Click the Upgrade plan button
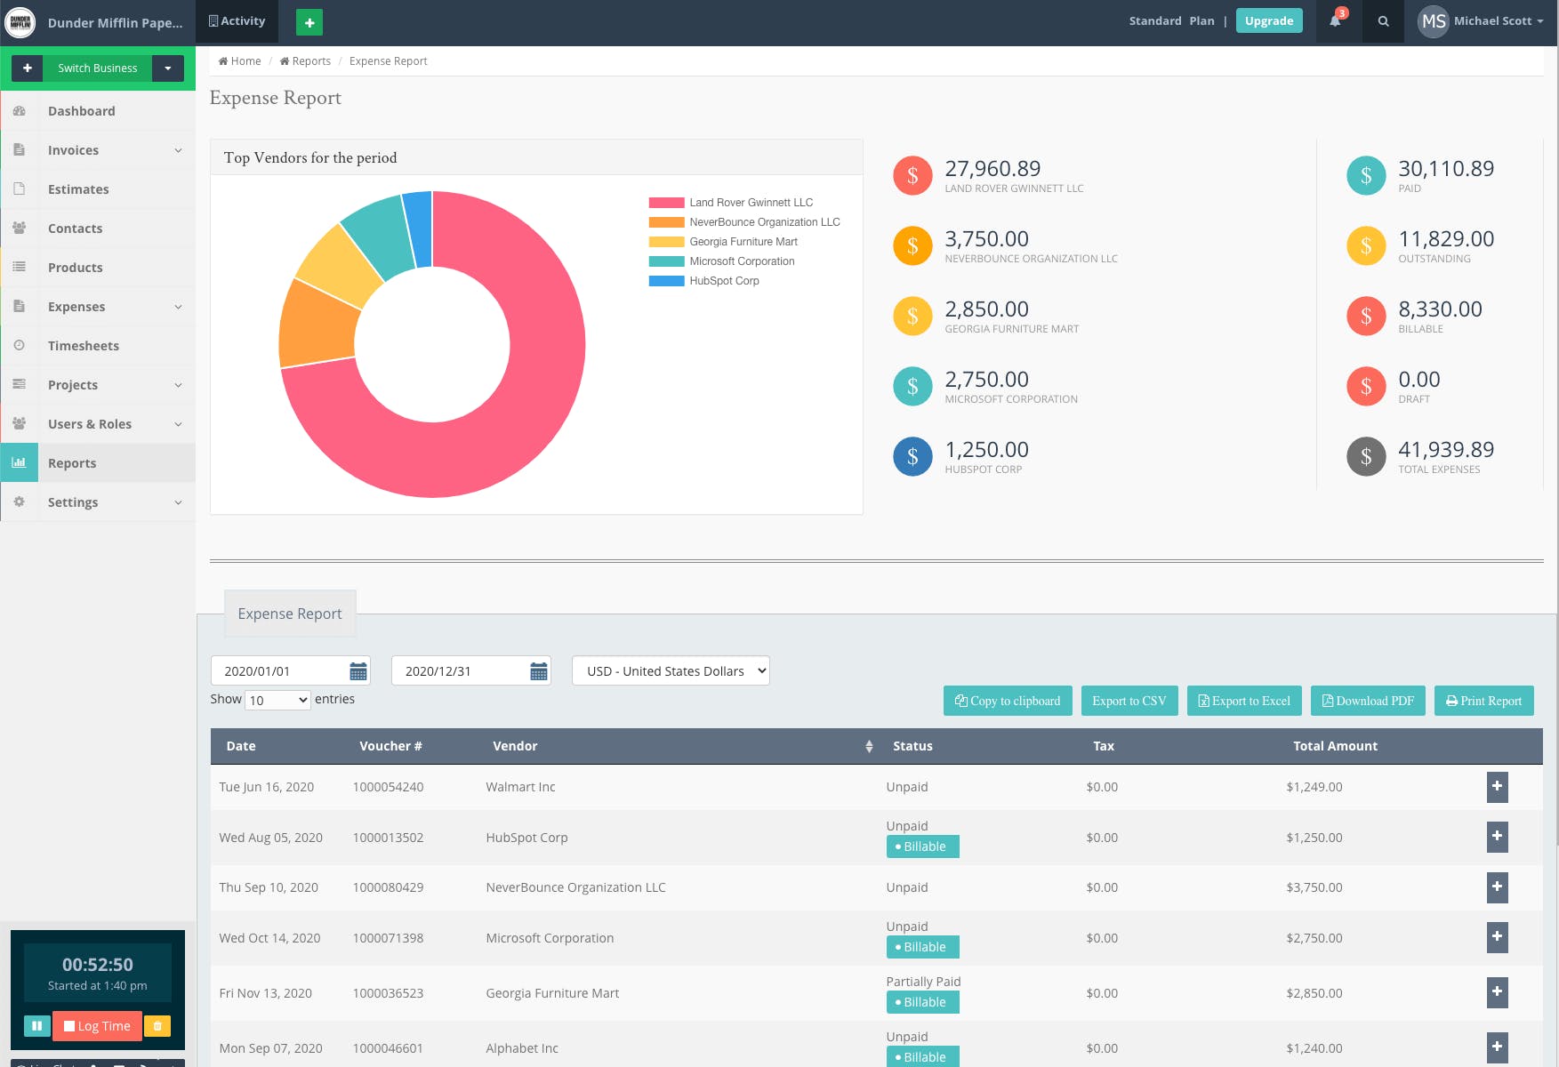 tap(1269, 20)
